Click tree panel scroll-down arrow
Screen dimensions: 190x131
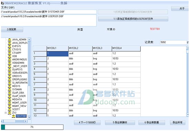[29, 117]
